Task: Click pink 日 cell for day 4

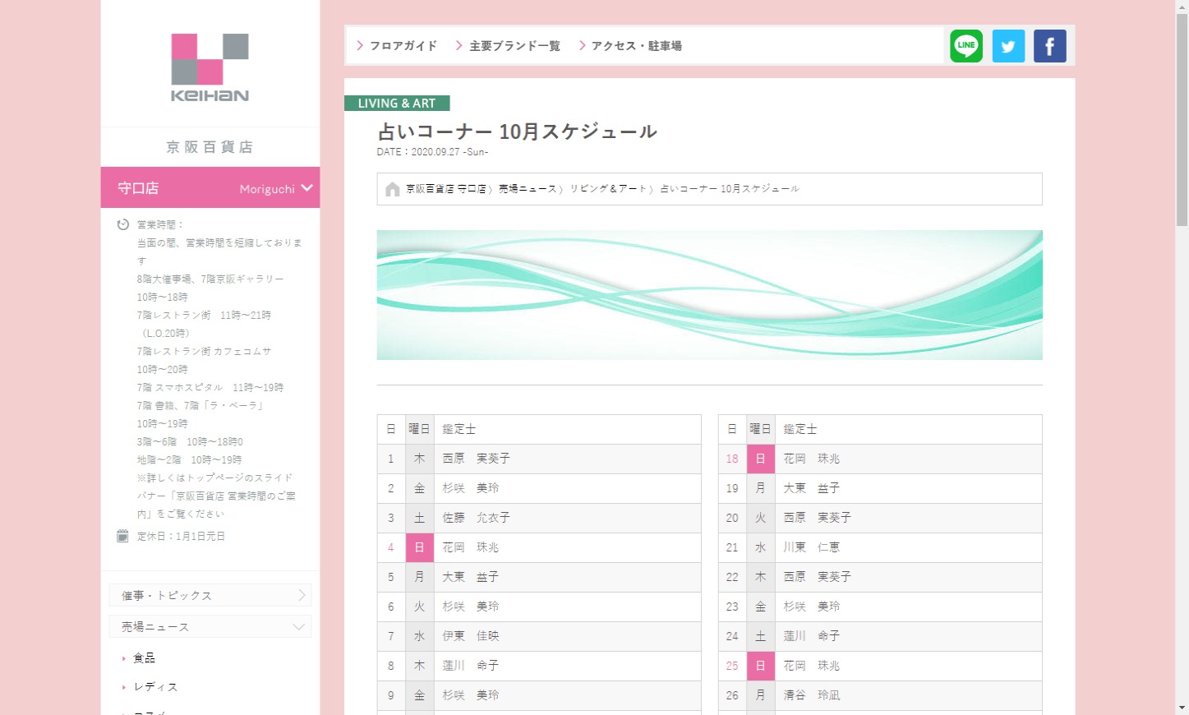Action: point(419,547)
